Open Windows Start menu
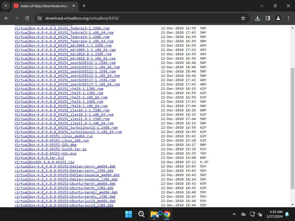Viewport: 295px width, 221px height. pyautogui.click(x=129, y=214)
